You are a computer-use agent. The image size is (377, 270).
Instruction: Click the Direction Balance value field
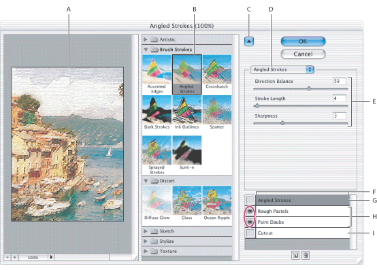pos(340,81)
